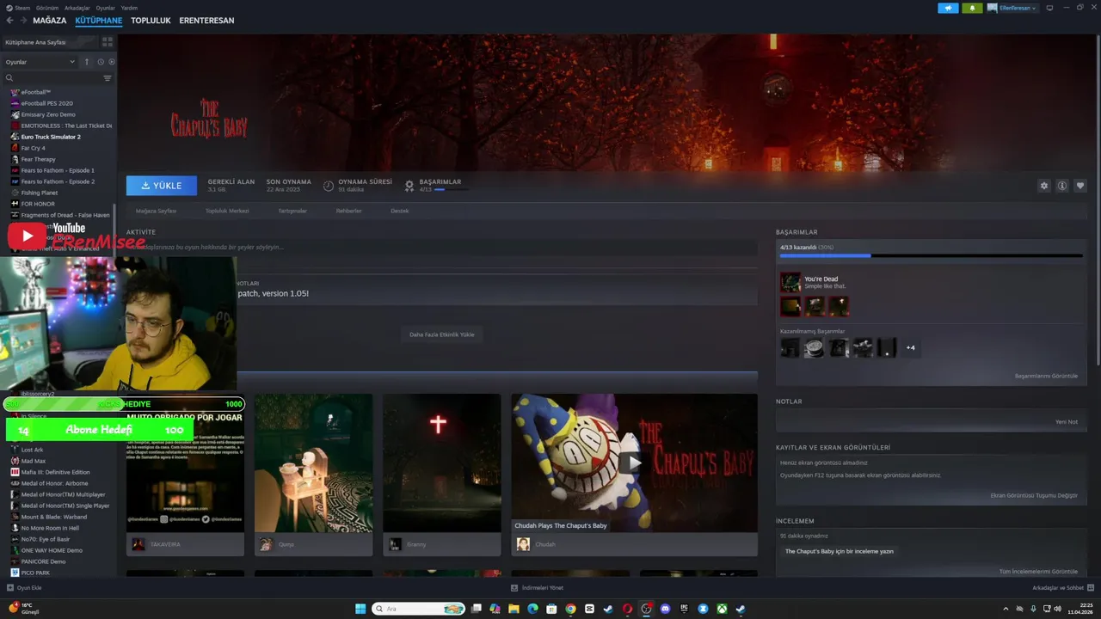Viewport: 1101px width, 619px height.
Task: Open Mağaza Sayfası game link
Action: point(156,211)
